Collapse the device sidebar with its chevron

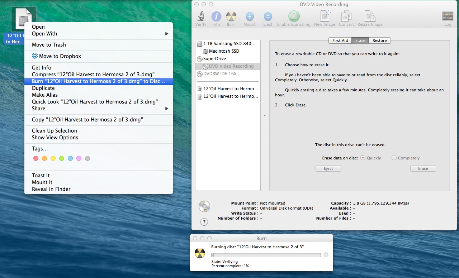pos(264,115)
